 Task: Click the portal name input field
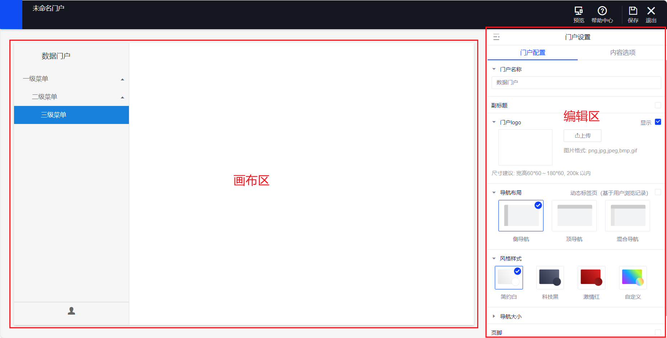pyautogui.click(x=576, y=83)
